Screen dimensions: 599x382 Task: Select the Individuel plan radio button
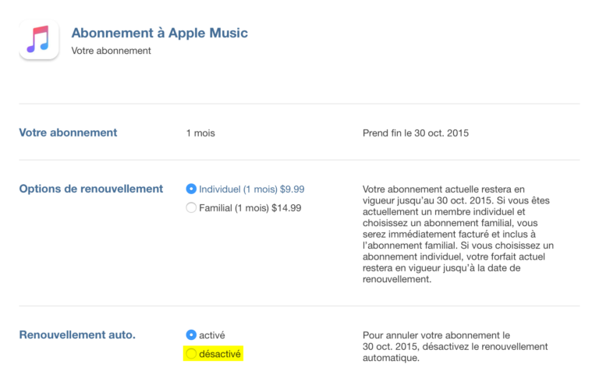point(191,189)
